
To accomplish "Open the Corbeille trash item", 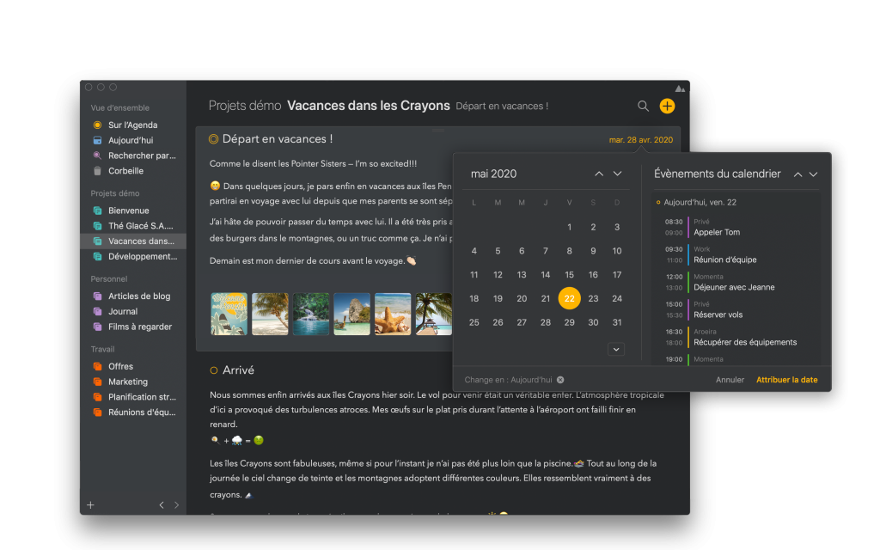I will click(125, 171).
